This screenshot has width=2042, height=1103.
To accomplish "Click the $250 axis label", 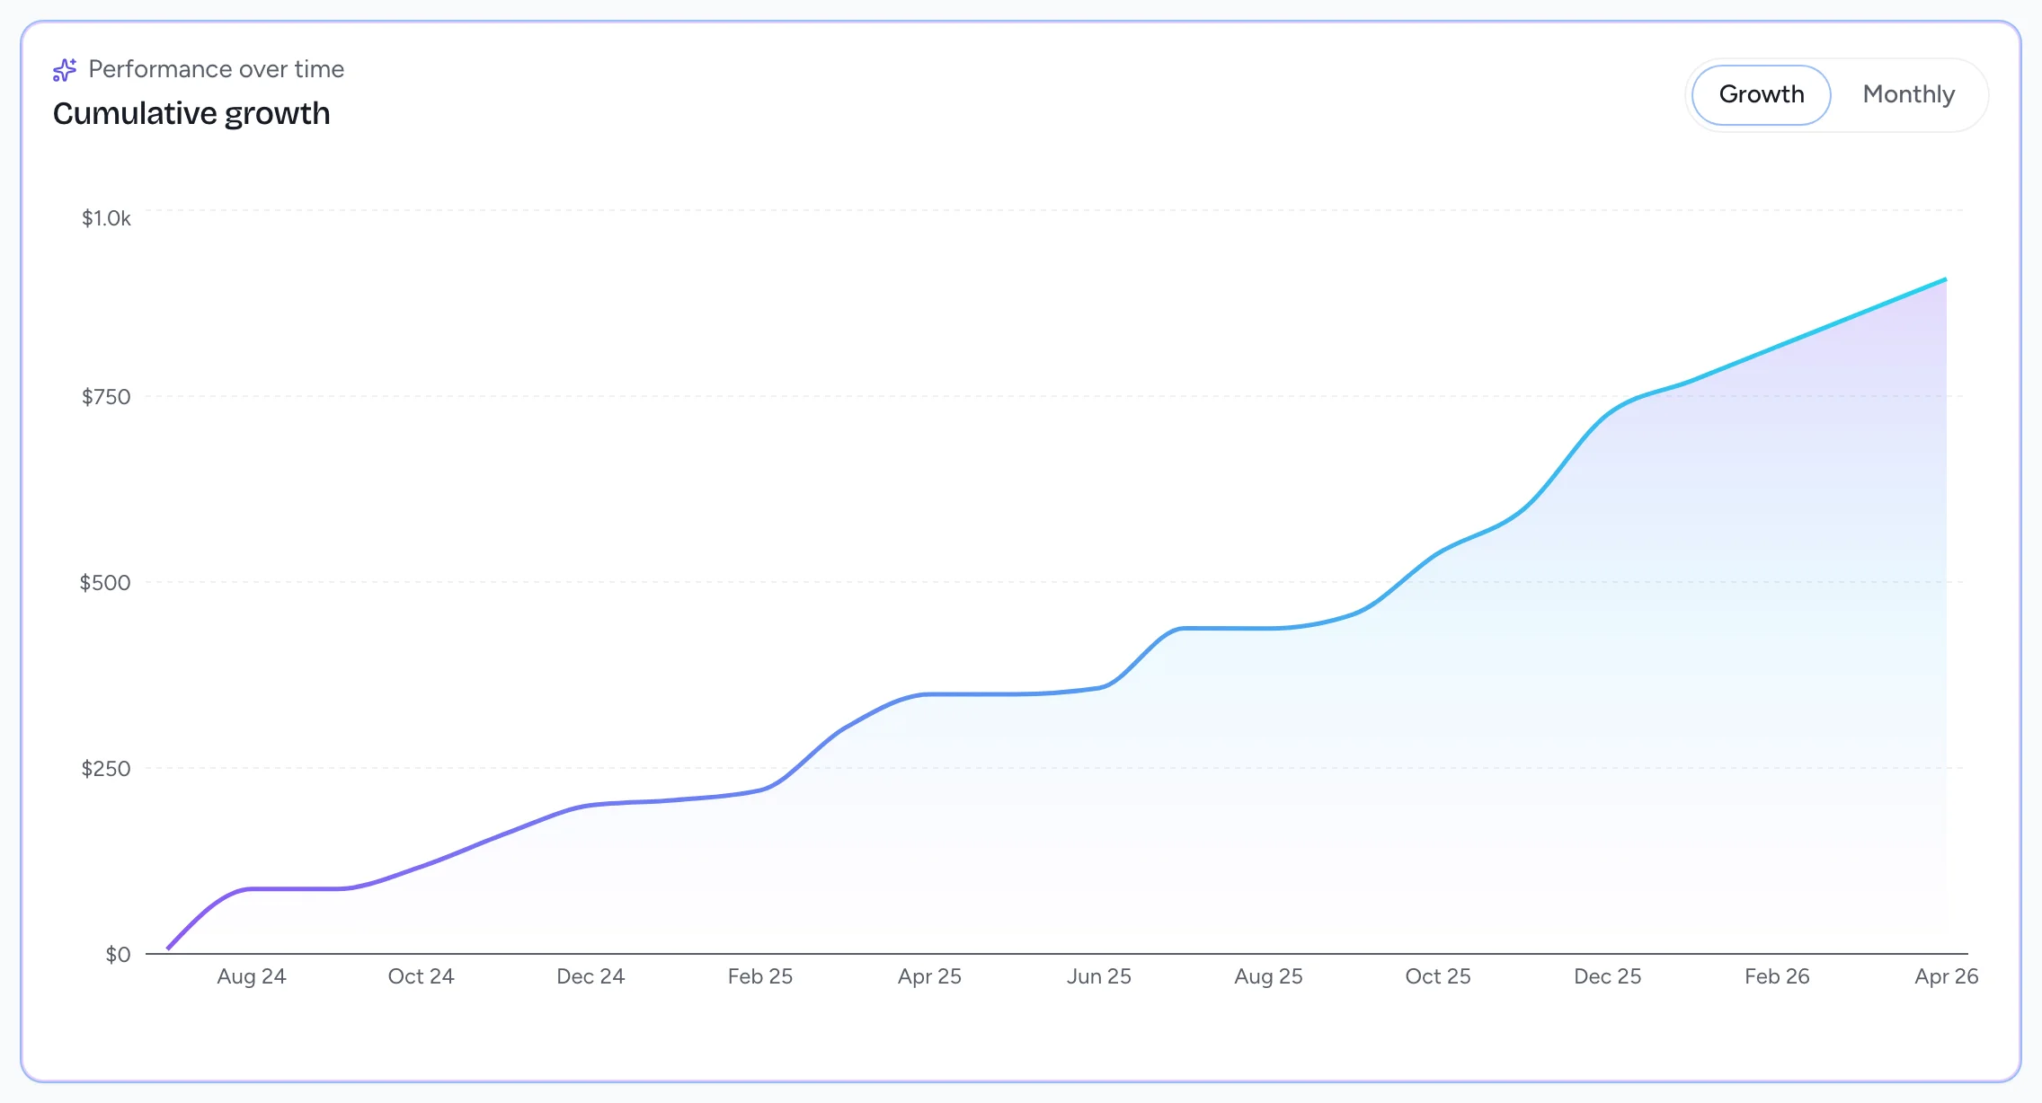I will [106, 769].
